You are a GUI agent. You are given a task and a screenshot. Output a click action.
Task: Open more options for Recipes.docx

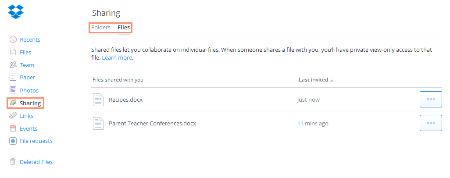(430, 100)
